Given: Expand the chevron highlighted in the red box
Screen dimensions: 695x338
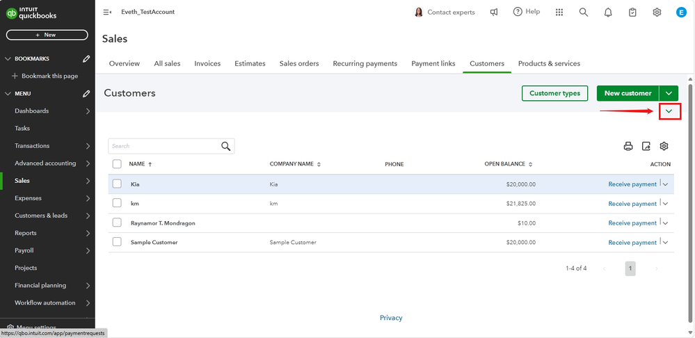Looking at the screenshot, I should pos(669,111).
